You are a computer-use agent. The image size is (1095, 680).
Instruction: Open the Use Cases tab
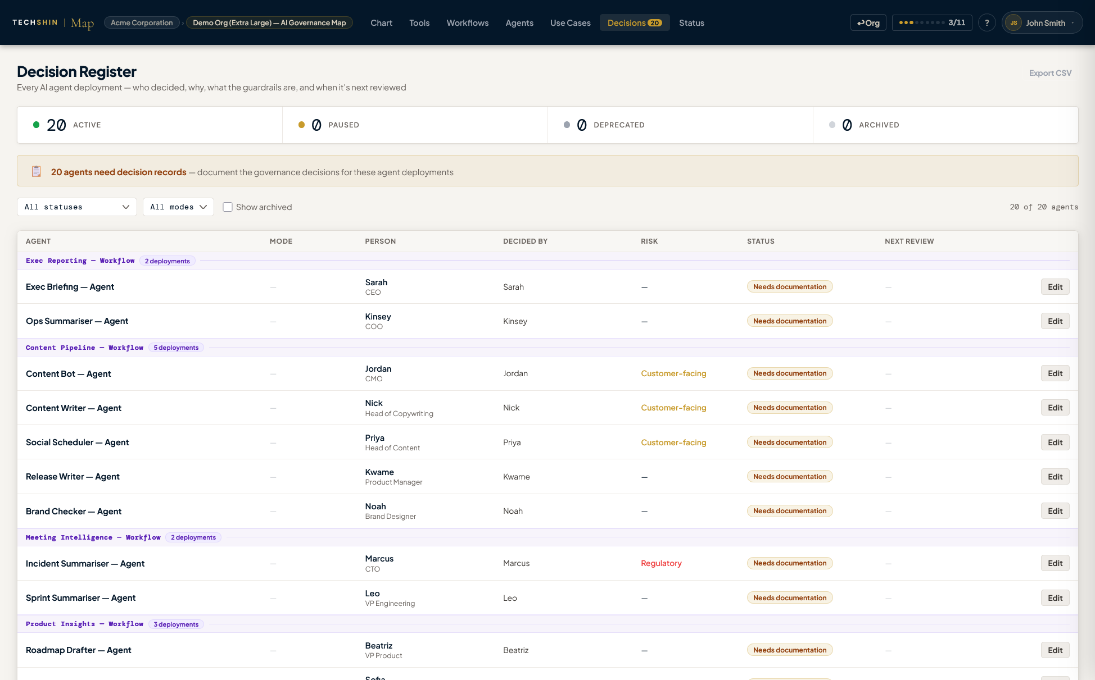coord(571,22)
